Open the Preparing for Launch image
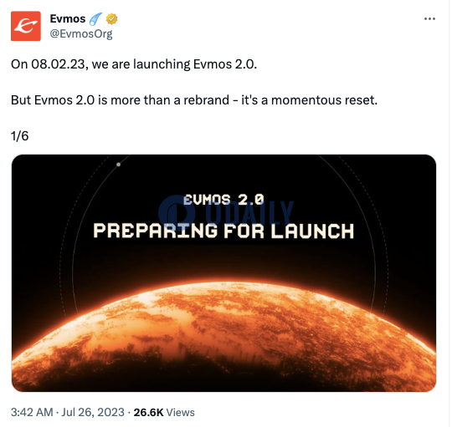The height and width of the screenshot is (427, 452). point(223,273)
